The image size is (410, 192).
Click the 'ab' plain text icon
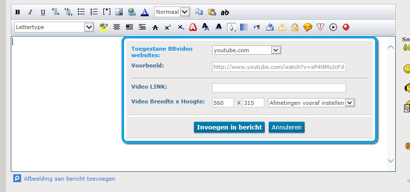(224, 12)
